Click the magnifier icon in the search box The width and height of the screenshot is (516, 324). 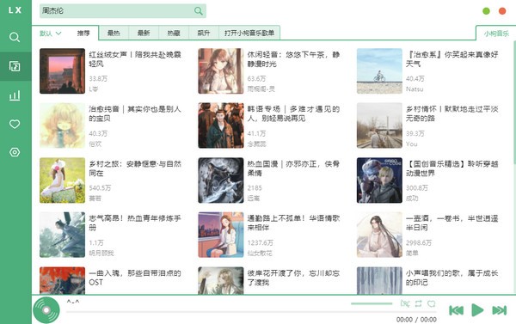point(198,11)
